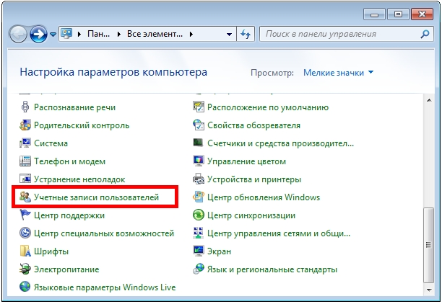This screenshot has height=304, width=442.
Task: Click the Speech Recognition microphone icon
Action: [25, 107]
